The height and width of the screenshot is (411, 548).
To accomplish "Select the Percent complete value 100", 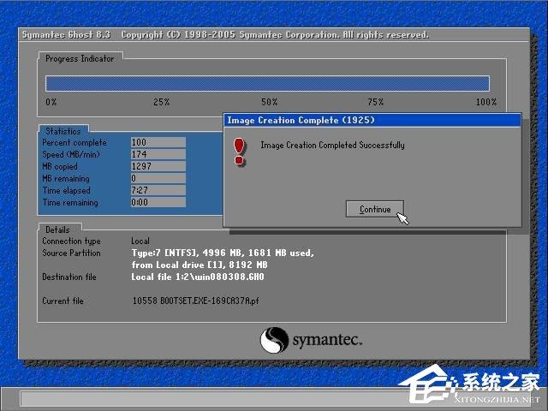I will click(158, 142).
